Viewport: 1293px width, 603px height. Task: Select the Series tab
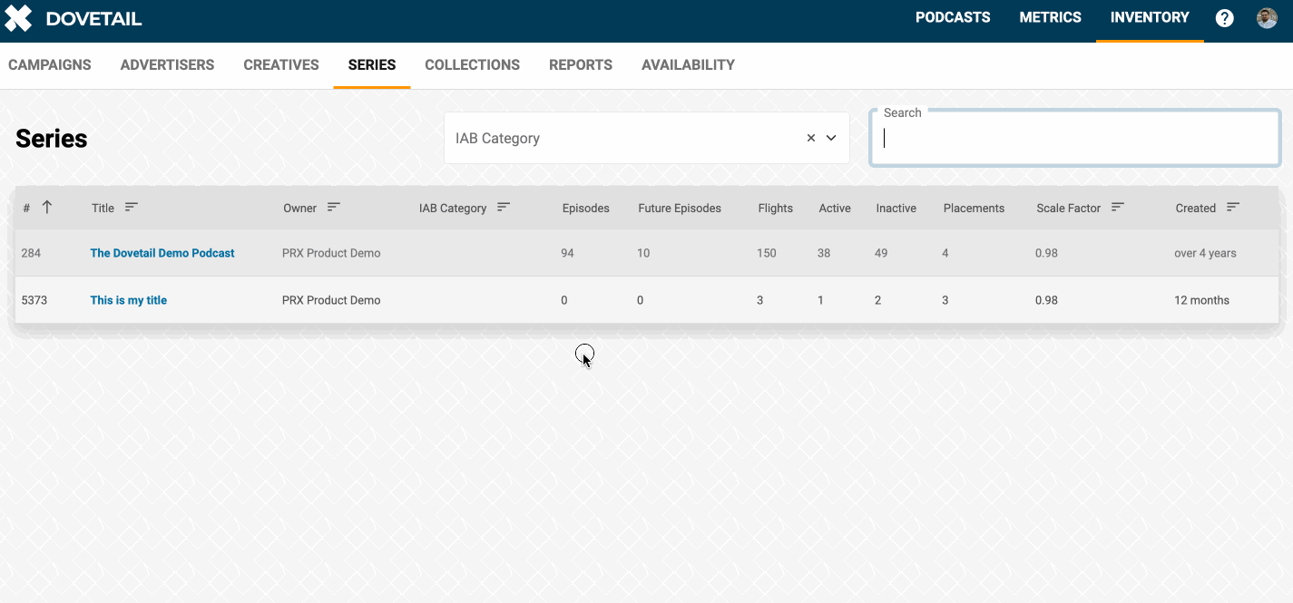coord(372,65)
